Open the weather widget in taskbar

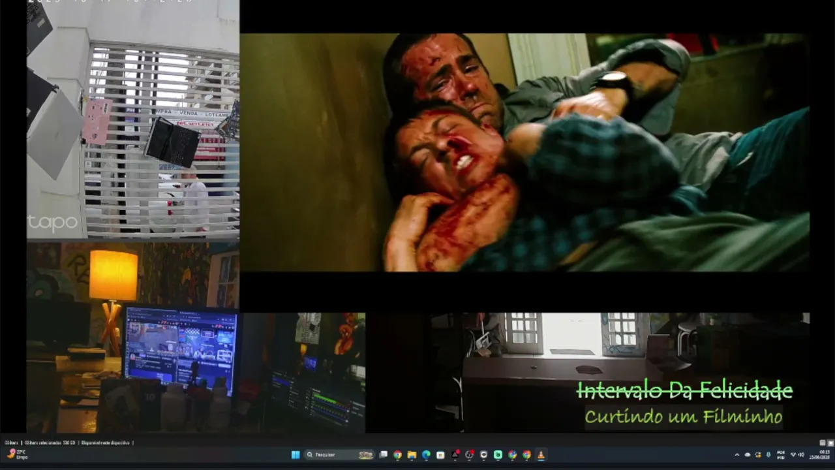[x=18, y=454]
